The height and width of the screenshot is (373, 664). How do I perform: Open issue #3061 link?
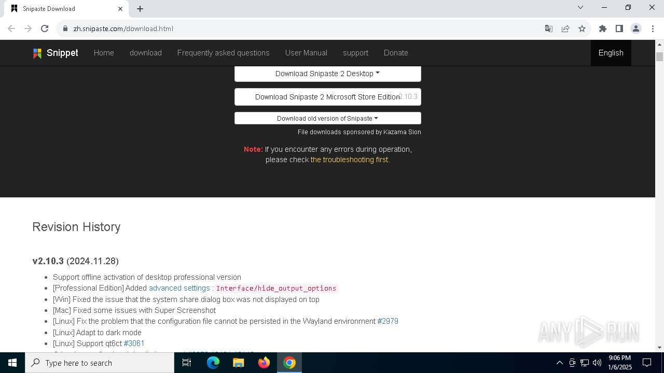pyautogui.click(x=134, y=343)
